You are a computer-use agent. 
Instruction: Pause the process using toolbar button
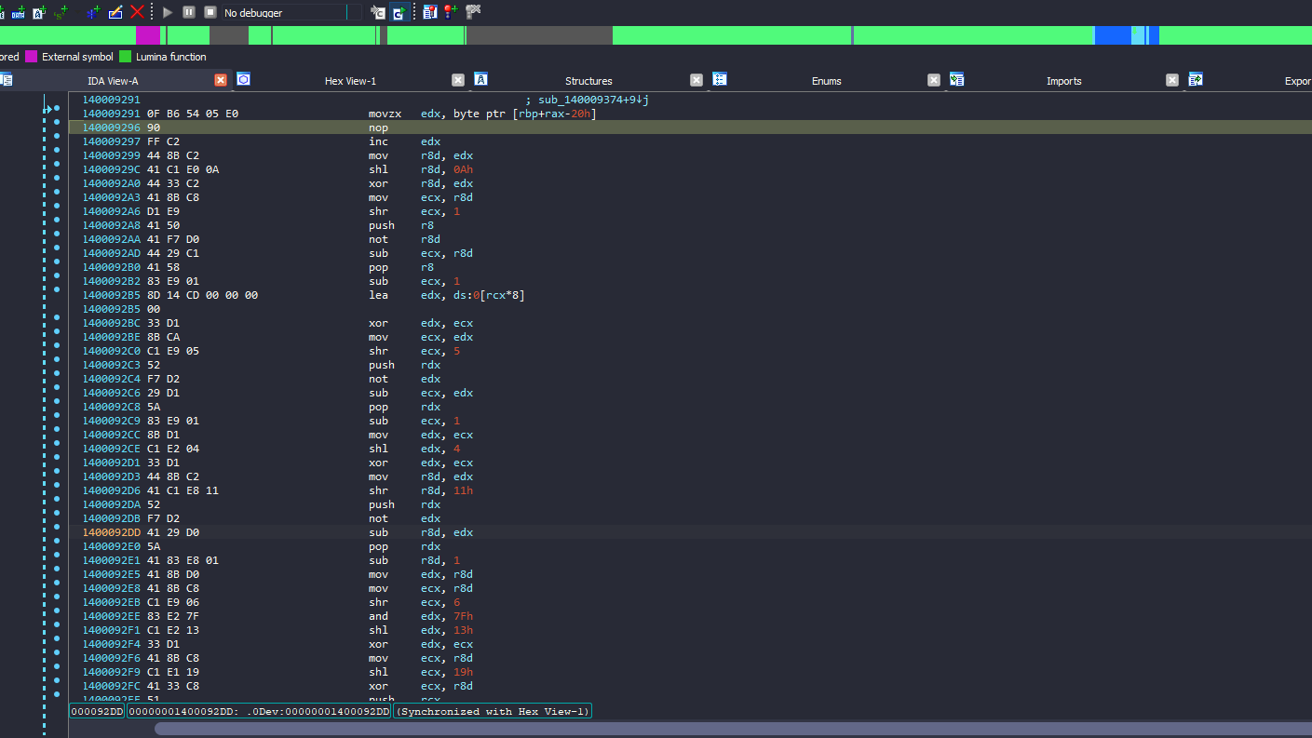click(189, 12)
